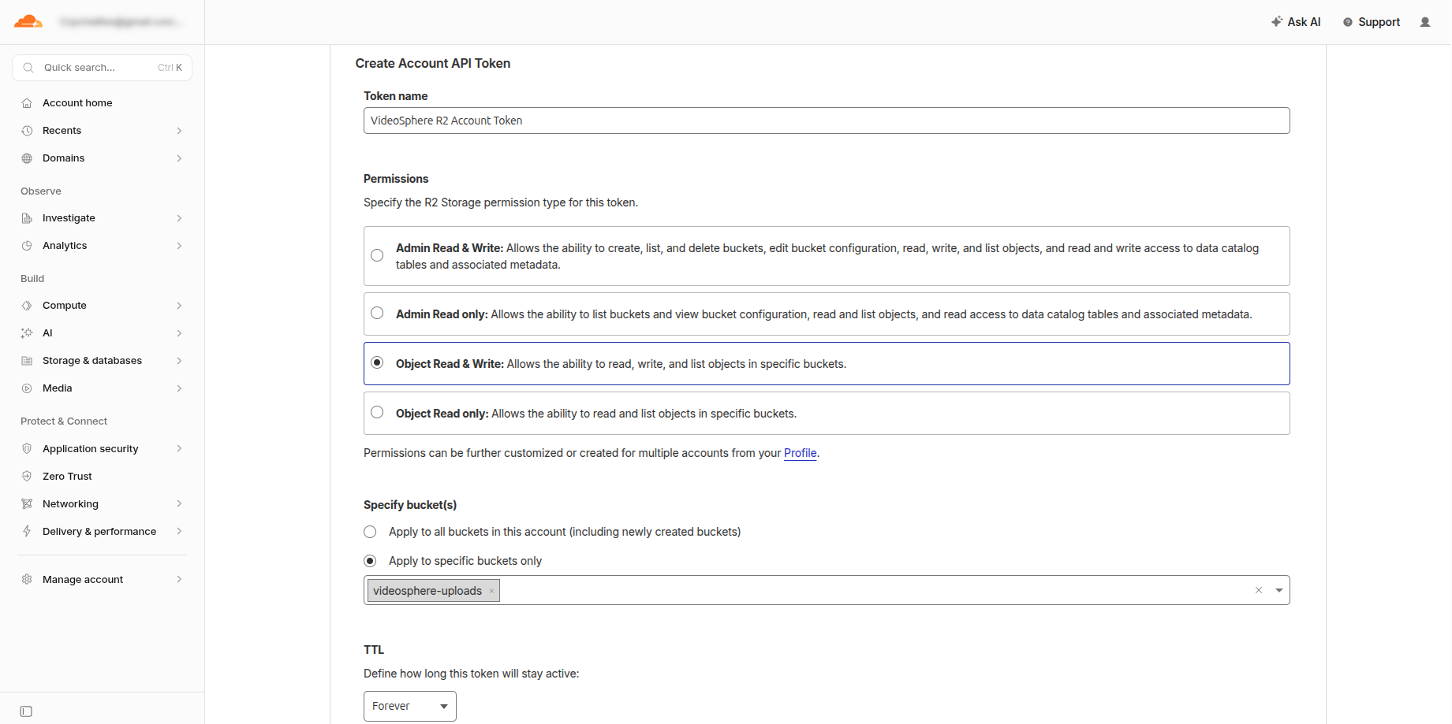Open the user profile icon
Image resolution: width=1452 pixels, height=724 pixels.
pos(1425,22)
